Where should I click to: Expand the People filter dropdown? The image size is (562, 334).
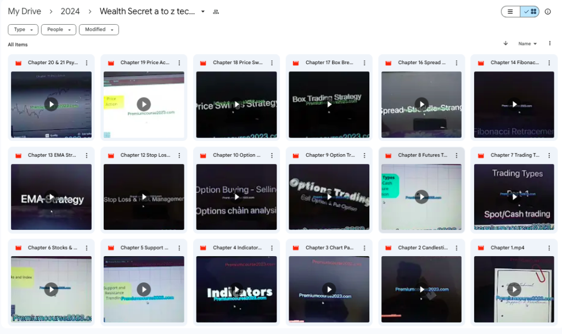(58, 30)
